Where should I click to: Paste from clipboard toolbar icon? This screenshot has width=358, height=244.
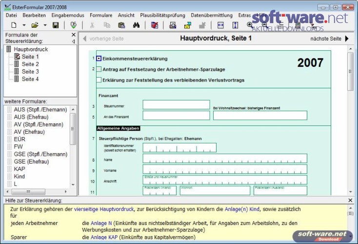click(x=121, y=25)
